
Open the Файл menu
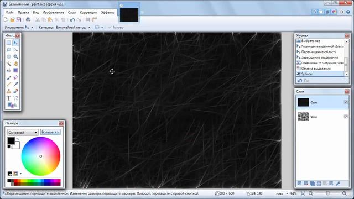pos(9,12)
